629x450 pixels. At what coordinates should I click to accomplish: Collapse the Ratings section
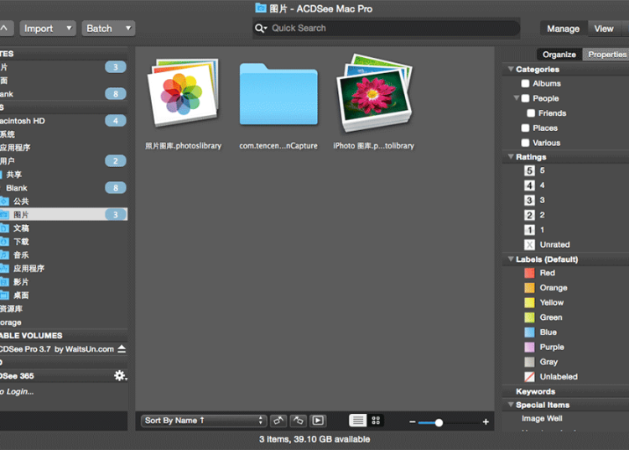point(511,157)
